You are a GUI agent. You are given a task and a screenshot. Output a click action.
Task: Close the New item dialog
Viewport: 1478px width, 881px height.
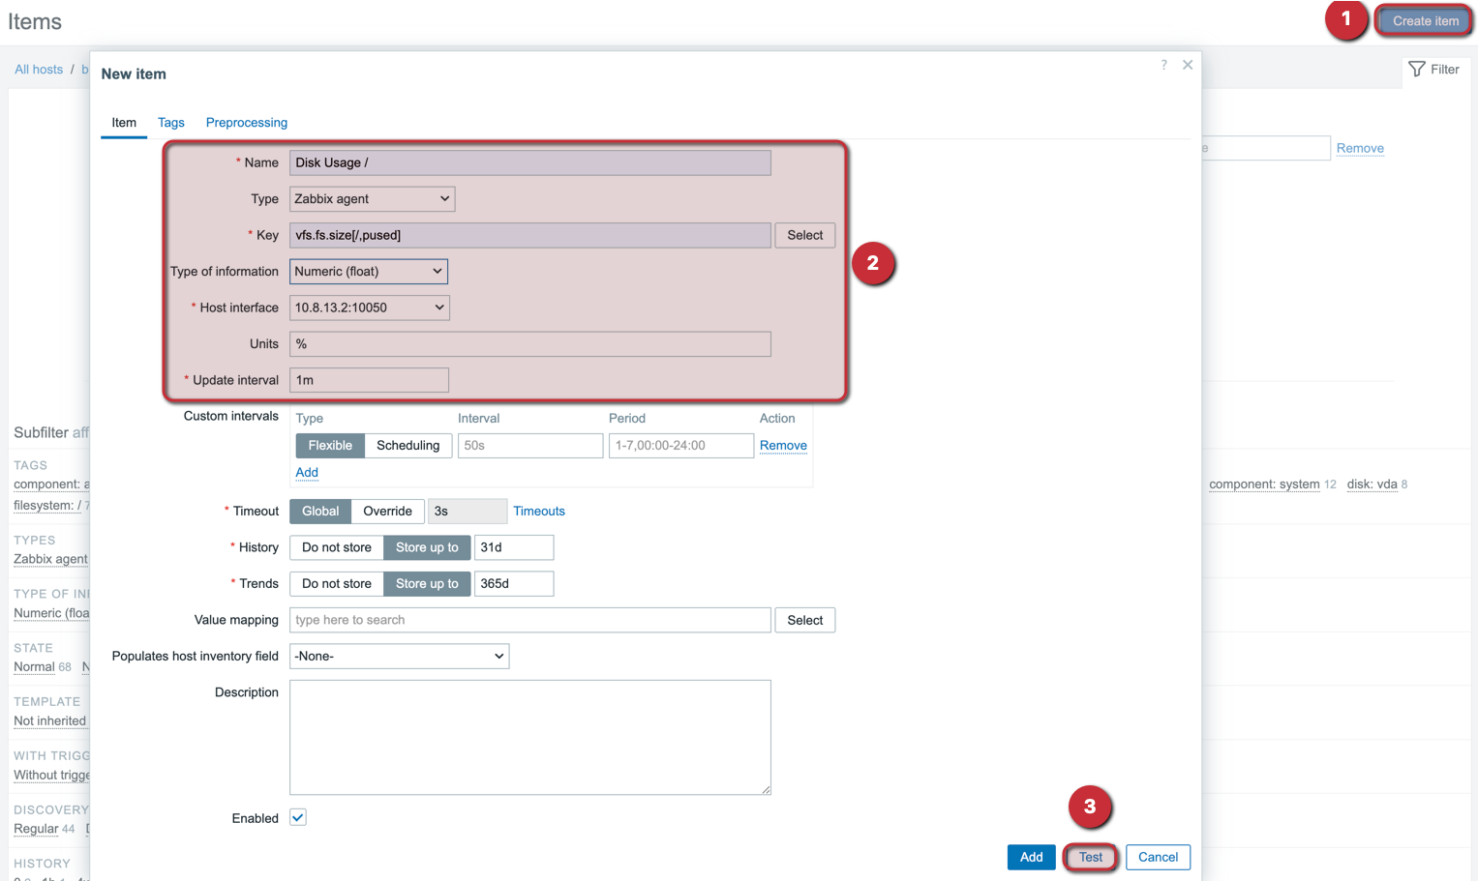point(1188,65)
